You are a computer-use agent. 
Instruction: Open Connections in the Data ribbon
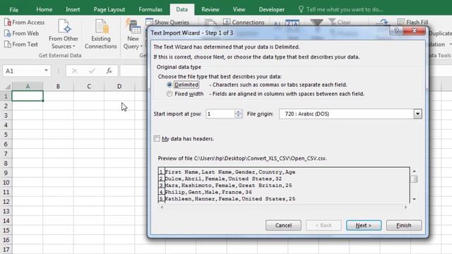[244, 22]
